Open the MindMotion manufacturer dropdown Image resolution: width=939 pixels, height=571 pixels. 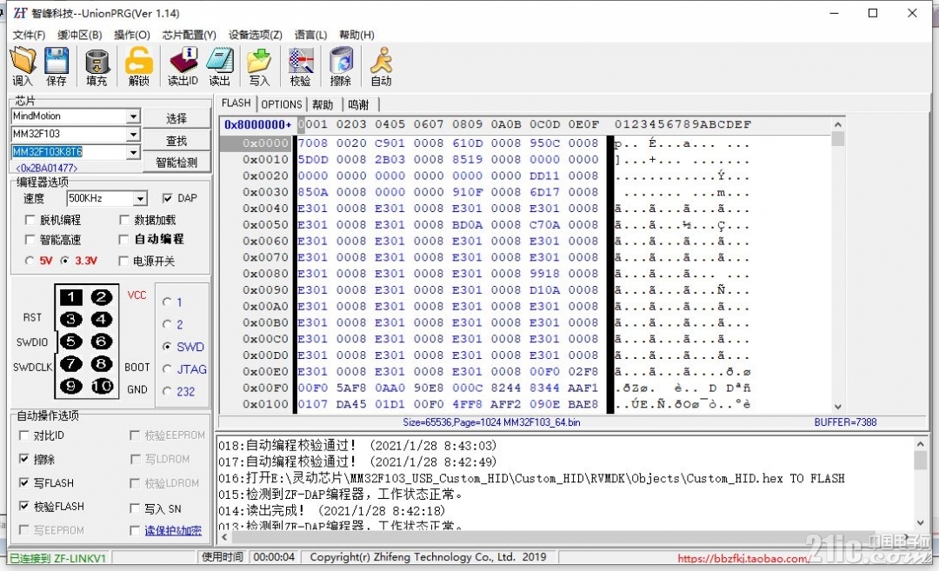134,116
